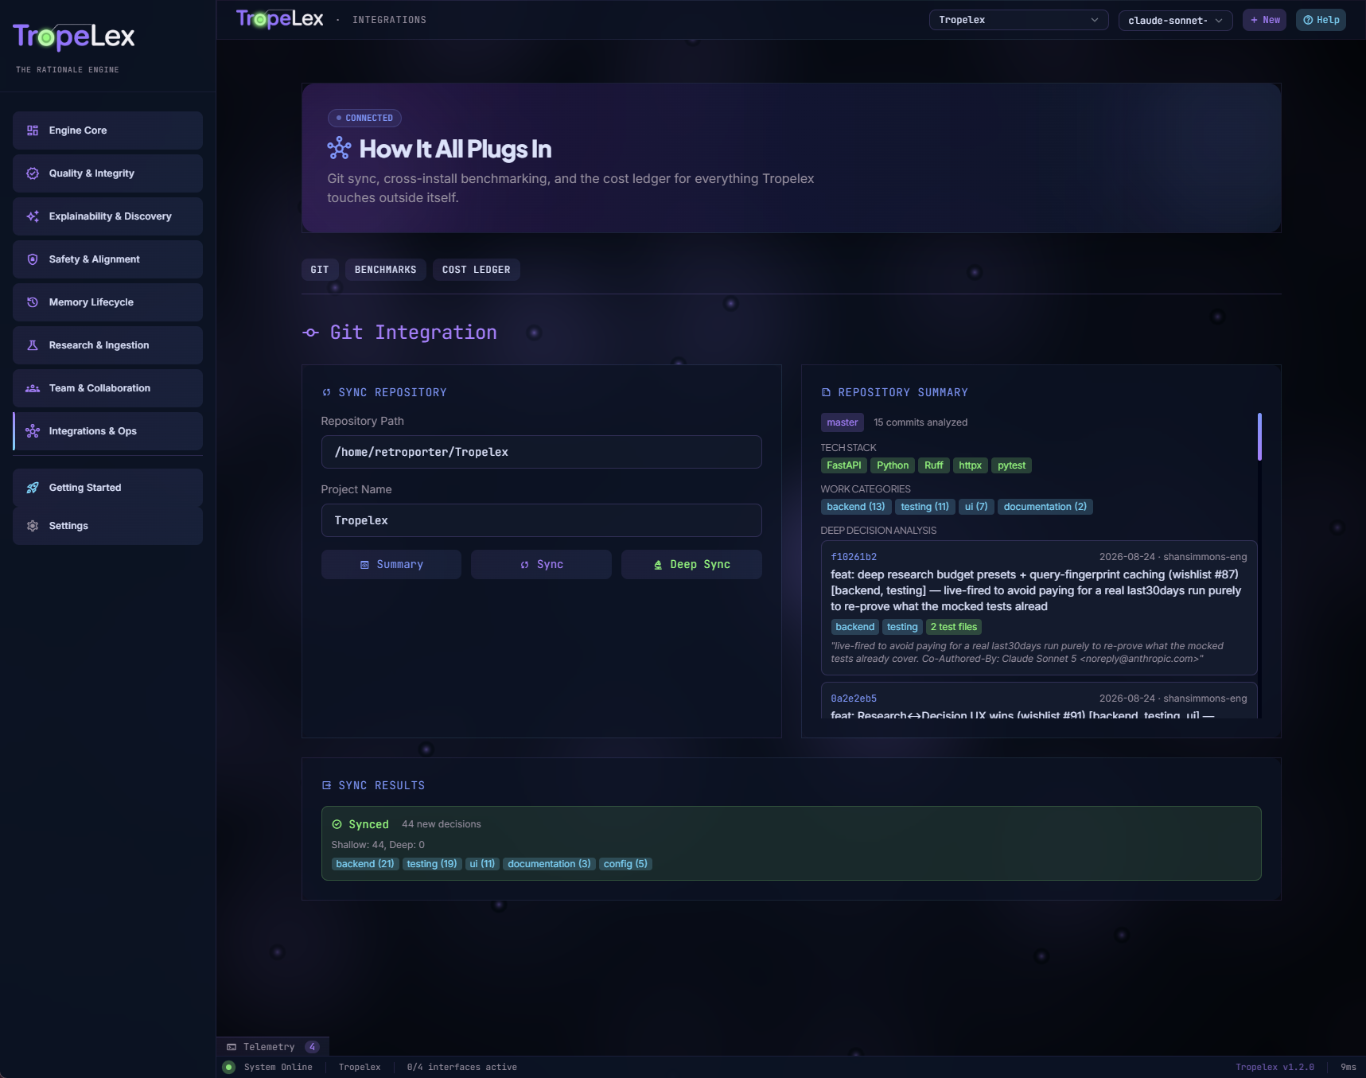The height and width of the screenshot is (1078, 1366).
Task: Open the Help button
Action: pyautogui.click(x=1321, y=20)
